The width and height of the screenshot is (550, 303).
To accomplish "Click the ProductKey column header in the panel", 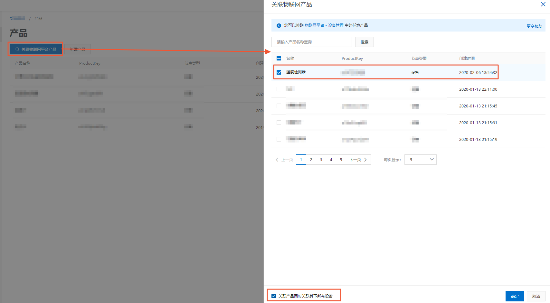I will coord(352,59).
